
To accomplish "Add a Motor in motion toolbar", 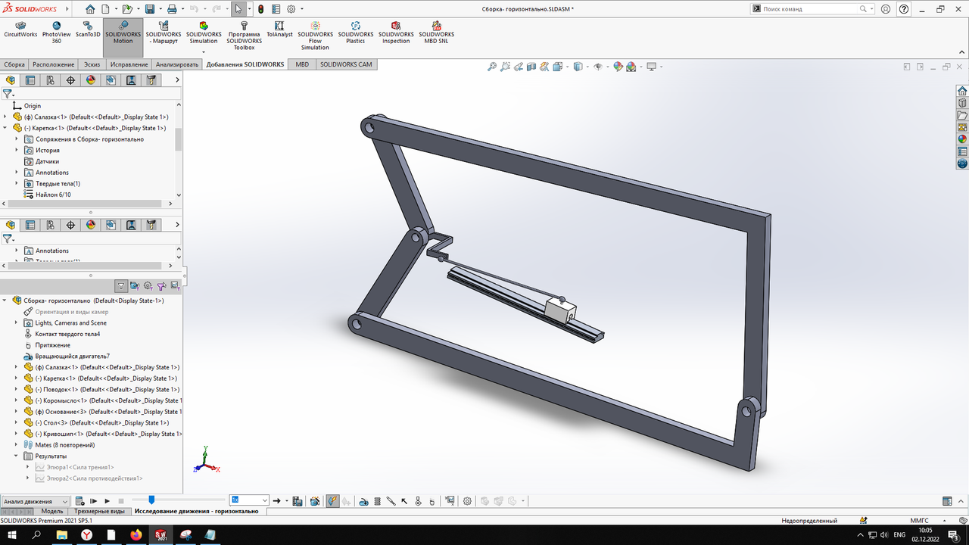I will [363, 500].
